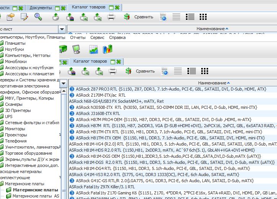277x199 pixels.
Task: Click the scrollbar grip handle near Материнские платы
Action: [x=64, y=191]
